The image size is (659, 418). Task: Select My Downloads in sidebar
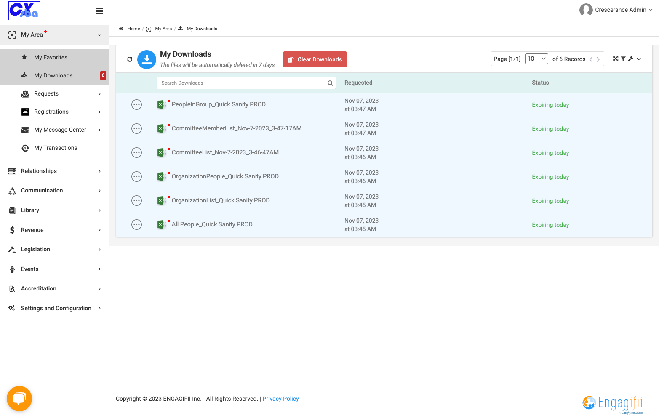(x=55, y=75)
